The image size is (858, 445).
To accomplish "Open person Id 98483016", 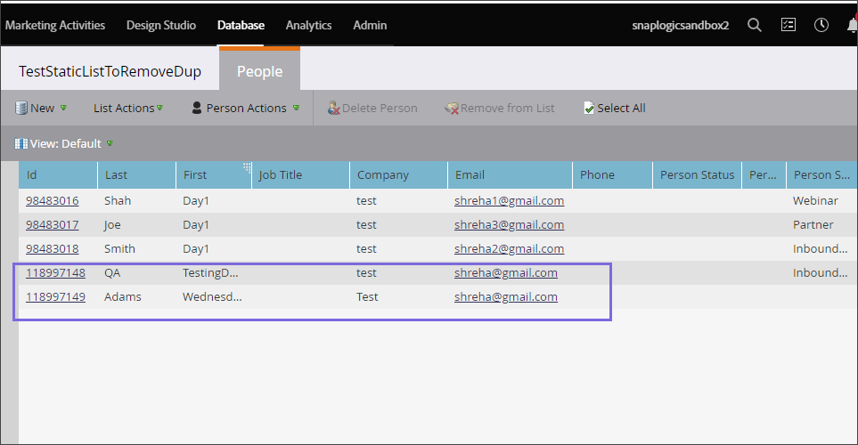I will tap(52, 200).
